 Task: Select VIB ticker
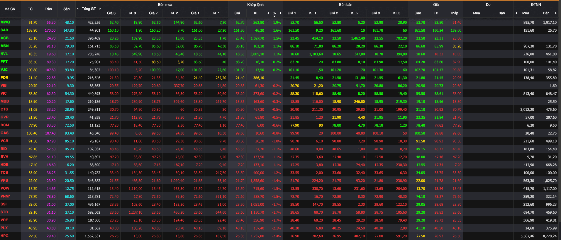pyautogui.click(x=4, y=86)
